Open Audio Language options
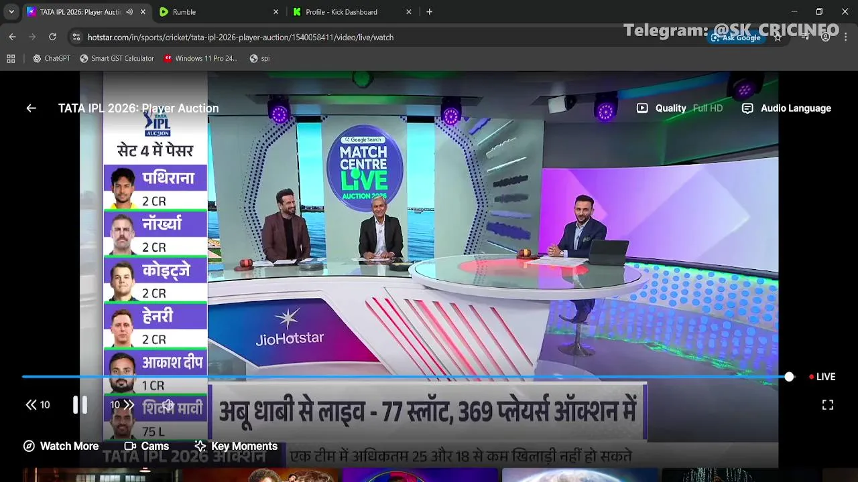The width and height of the screenshot is (858, 482). tap(786, 108)
